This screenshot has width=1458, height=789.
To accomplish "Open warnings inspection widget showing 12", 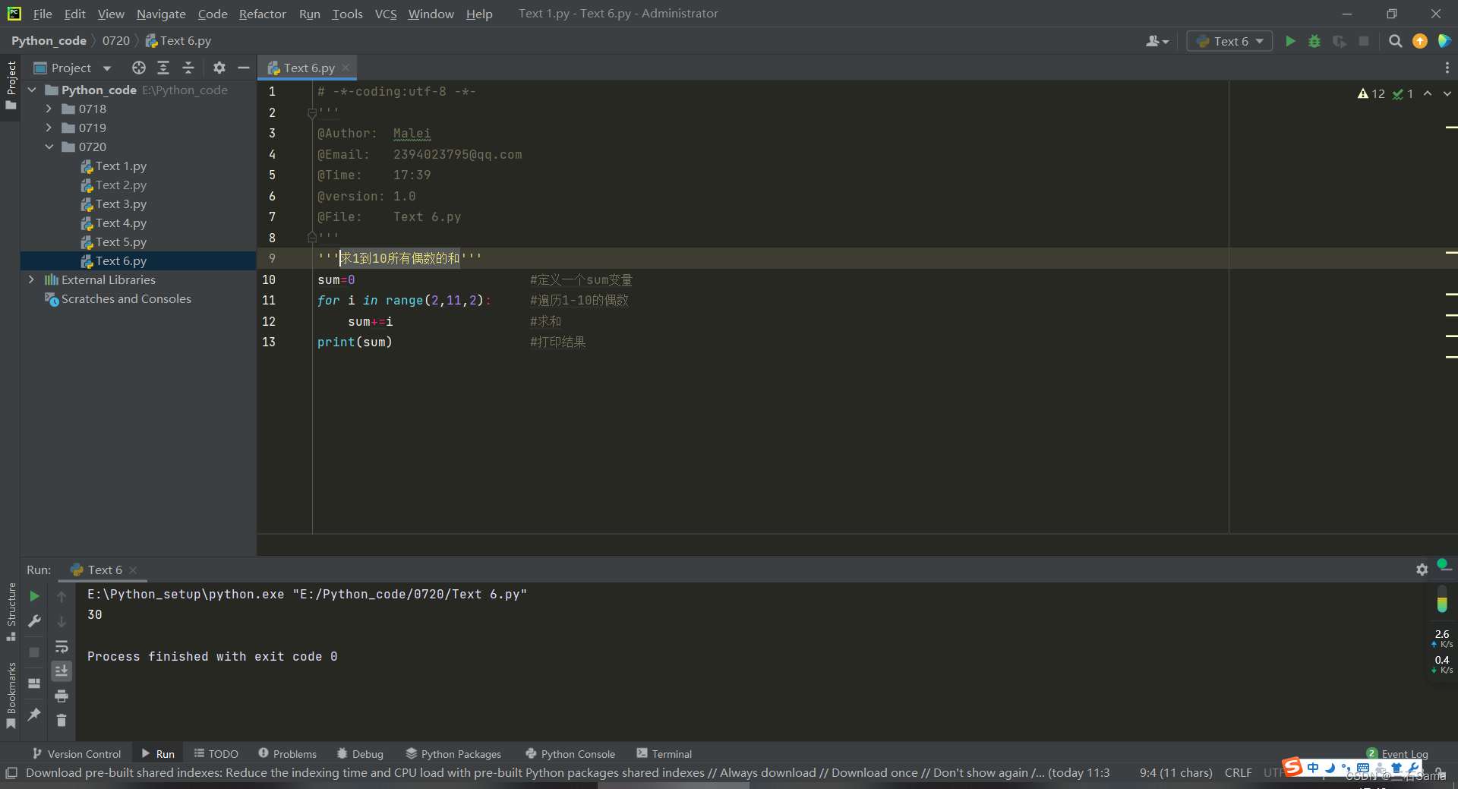I will 1371,93.
